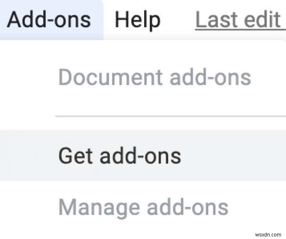Viewport: 286px width, 239px height.
Task: Collapse the open Add-ons dropdown
Action: [x=49, y=19]
